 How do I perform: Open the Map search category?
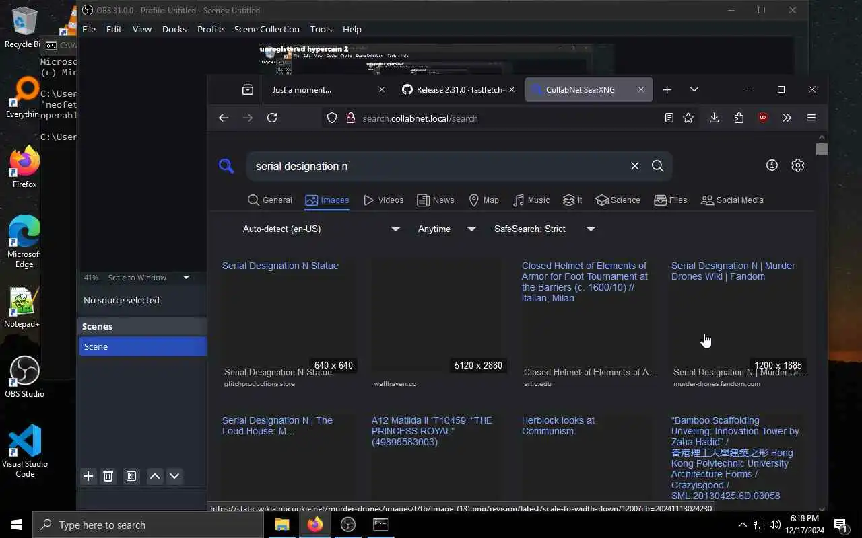tap(484, 200)
